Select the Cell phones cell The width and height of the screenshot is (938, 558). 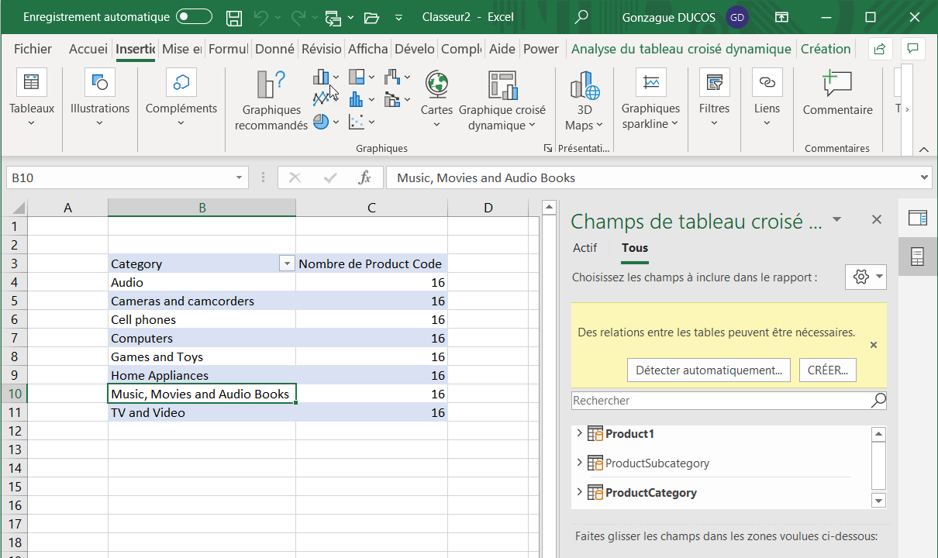pos(202,319)
